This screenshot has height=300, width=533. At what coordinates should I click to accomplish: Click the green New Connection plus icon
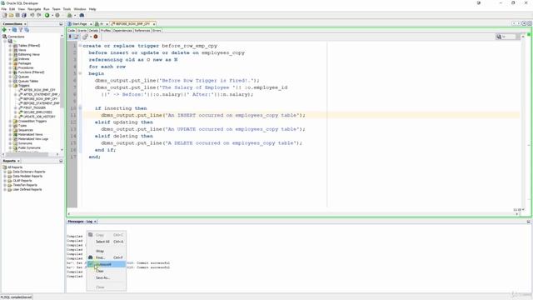[4, 30]
